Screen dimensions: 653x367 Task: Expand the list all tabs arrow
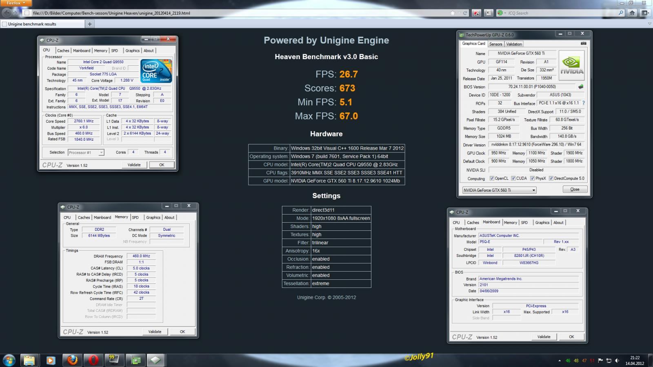649,24
